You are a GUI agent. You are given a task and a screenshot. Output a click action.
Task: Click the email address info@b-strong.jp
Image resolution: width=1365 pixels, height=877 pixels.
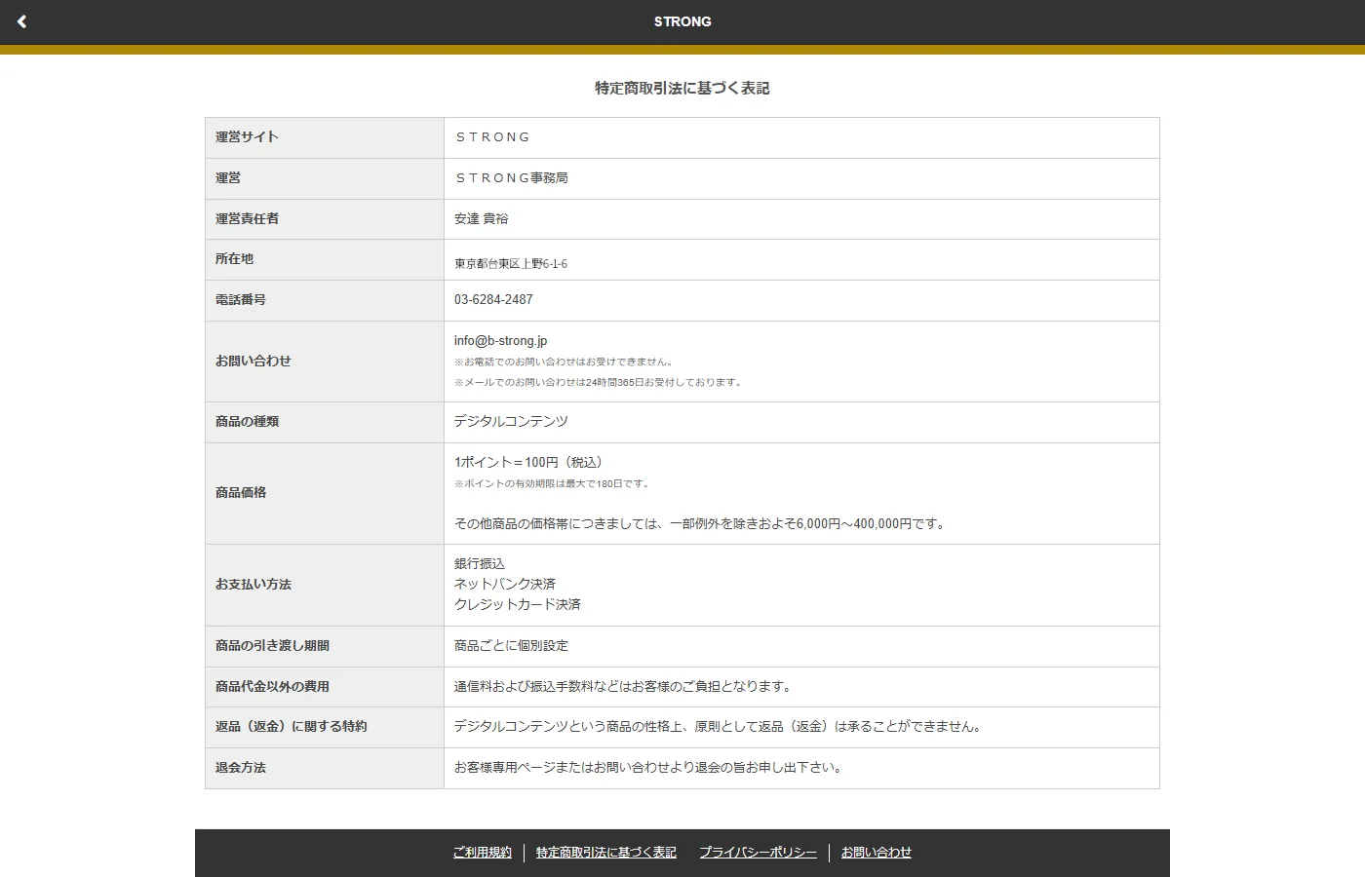(x=500, y=341)
